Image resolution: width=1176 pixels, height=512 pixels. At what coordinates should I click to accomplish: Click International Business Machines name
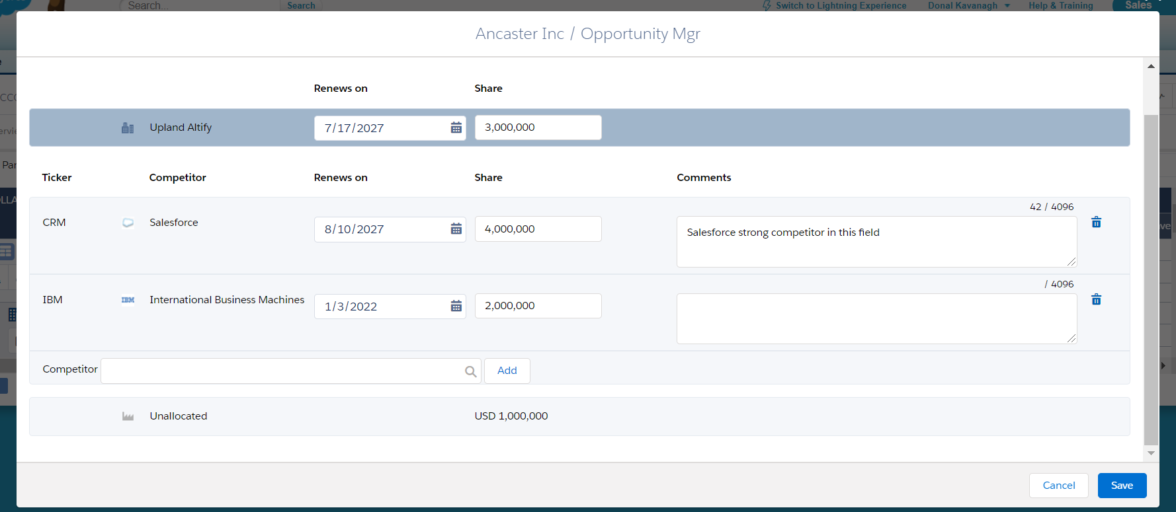(x=227, y=300)
